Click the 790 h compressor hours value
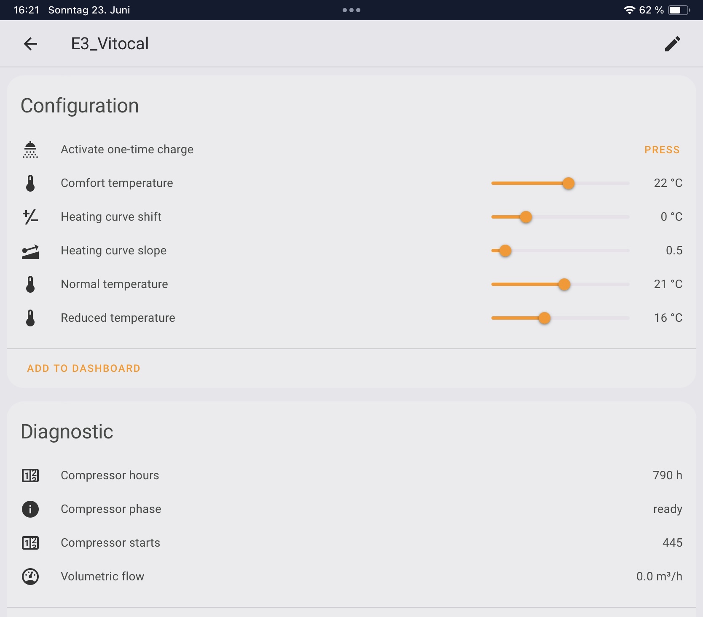Screen dimensions: 703x617 pos(668,475)
